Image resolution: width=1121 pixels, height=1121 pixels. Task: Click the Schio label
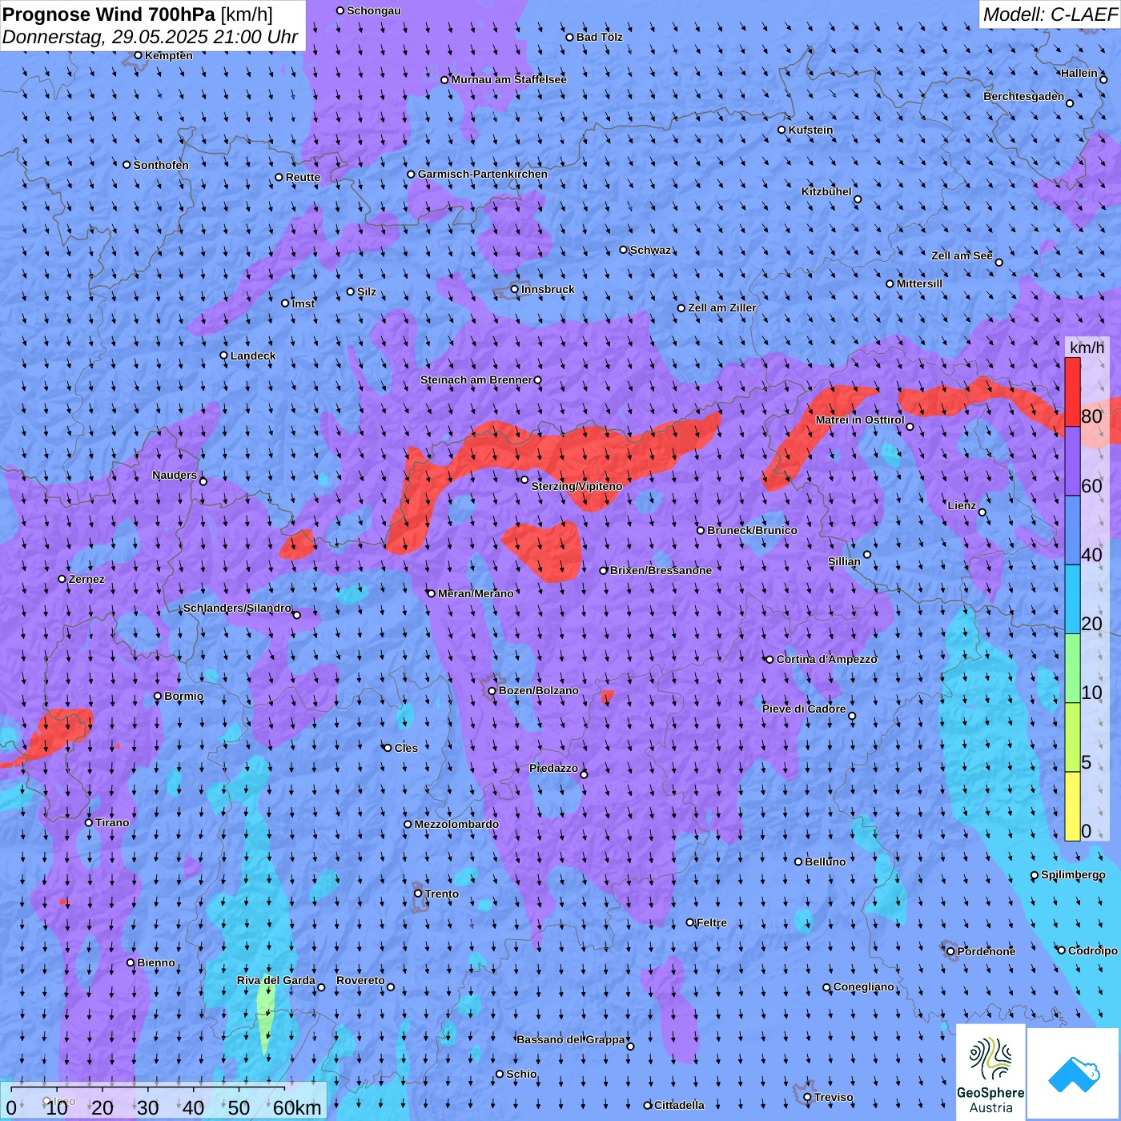521,1074
